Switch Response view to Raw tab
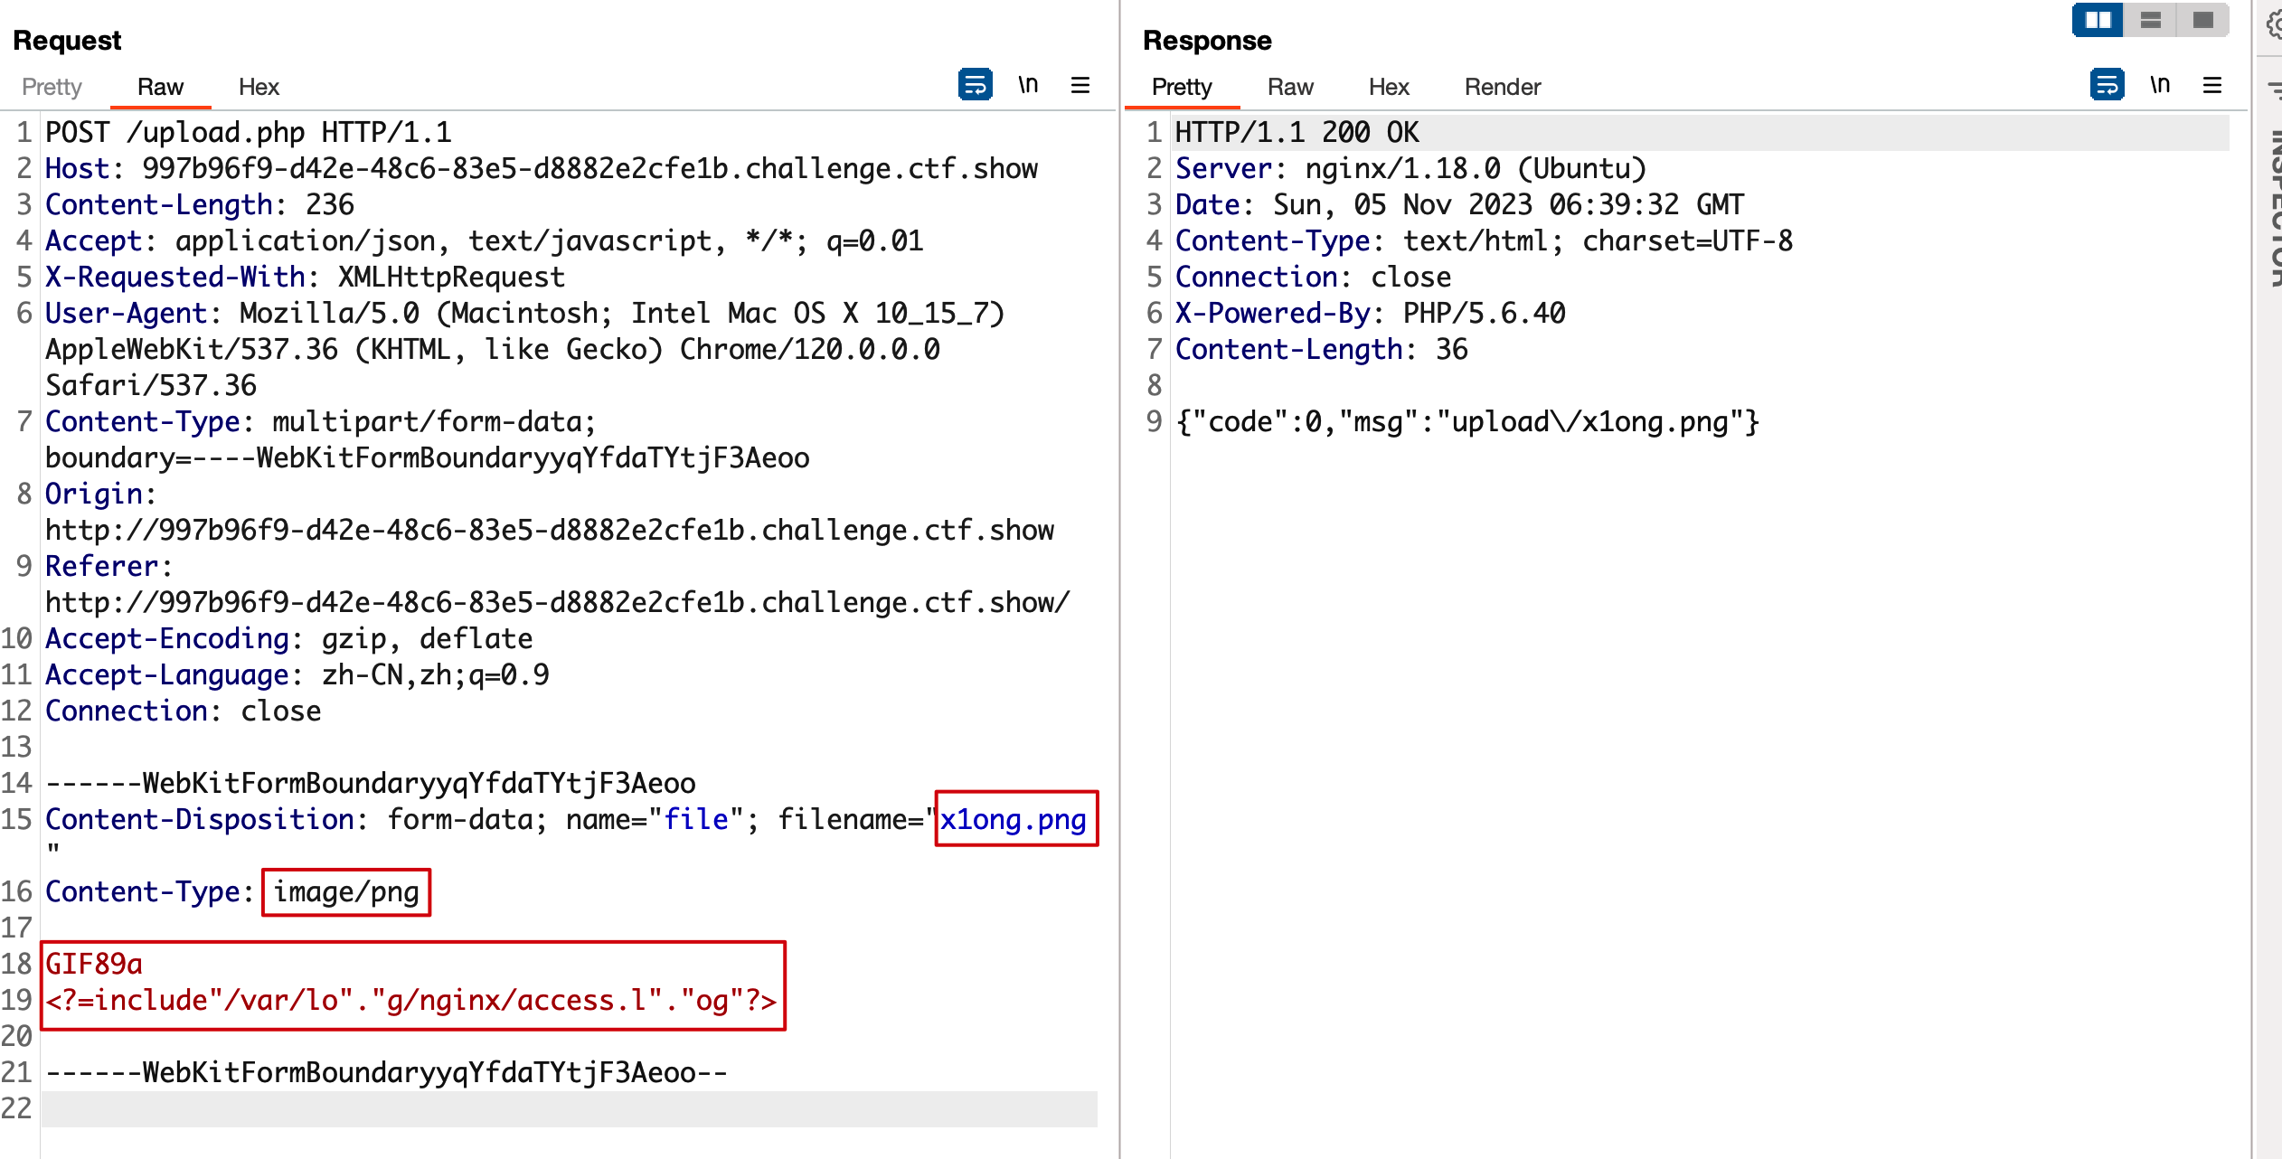The width and height of the screenshot is (2282, 1159). [x=1290, y=87]
